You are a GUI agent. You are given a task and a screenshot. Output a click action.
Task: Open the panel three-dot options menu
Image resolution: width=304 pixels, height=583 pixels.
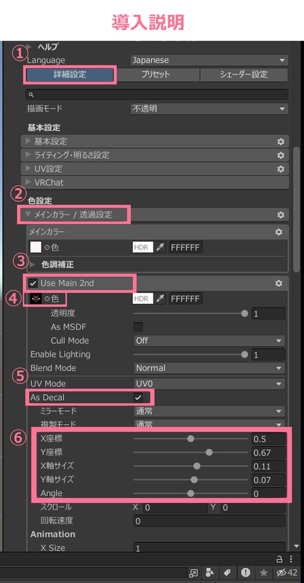tap(291, 559)
